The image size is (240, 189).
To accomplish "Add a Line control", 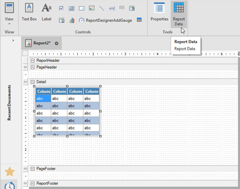I will pos(102,8).
